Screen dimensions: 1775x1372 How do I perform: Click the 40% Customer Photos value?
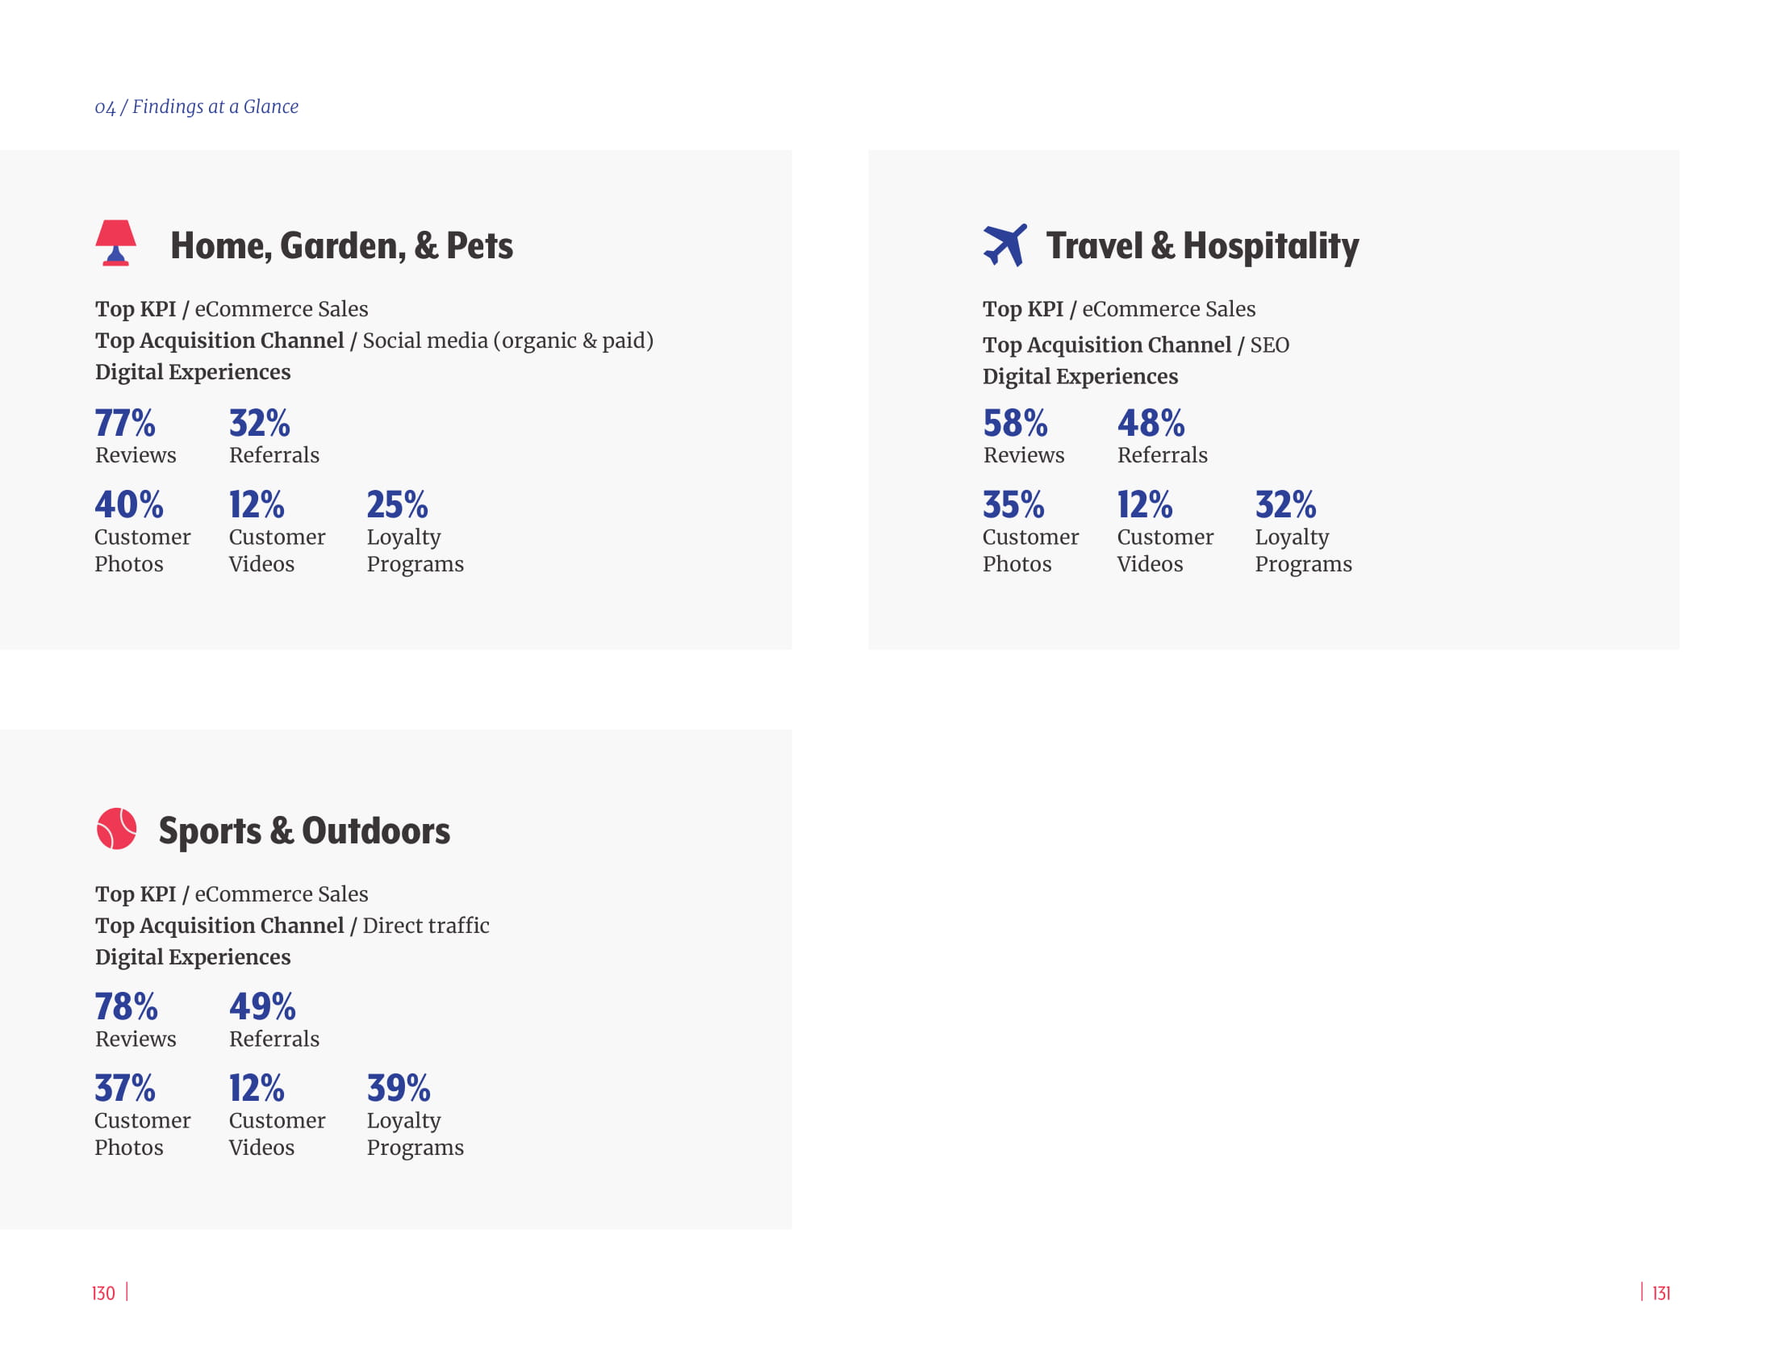coord(128,504)
